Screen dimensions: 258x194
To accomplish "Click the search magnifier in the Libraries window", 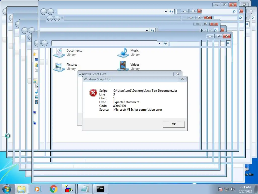I will coord(228,43).
